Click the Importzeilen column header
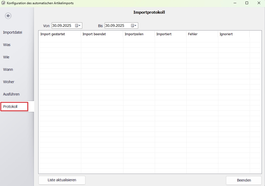 tap(139, 34)
